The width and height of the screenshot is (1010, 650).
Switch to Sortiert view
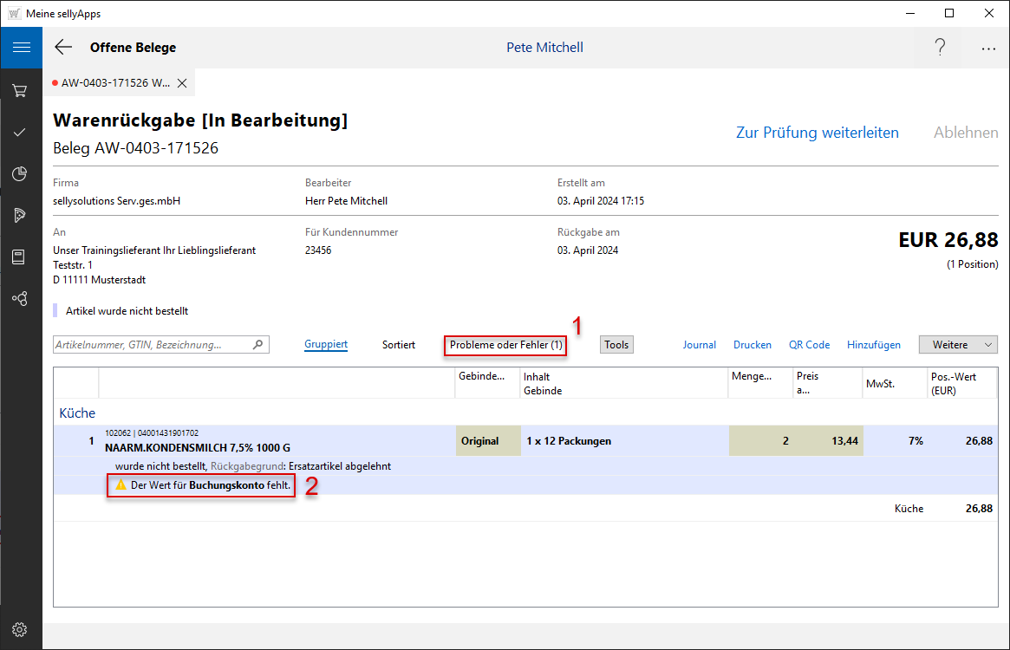coord(399,345)
